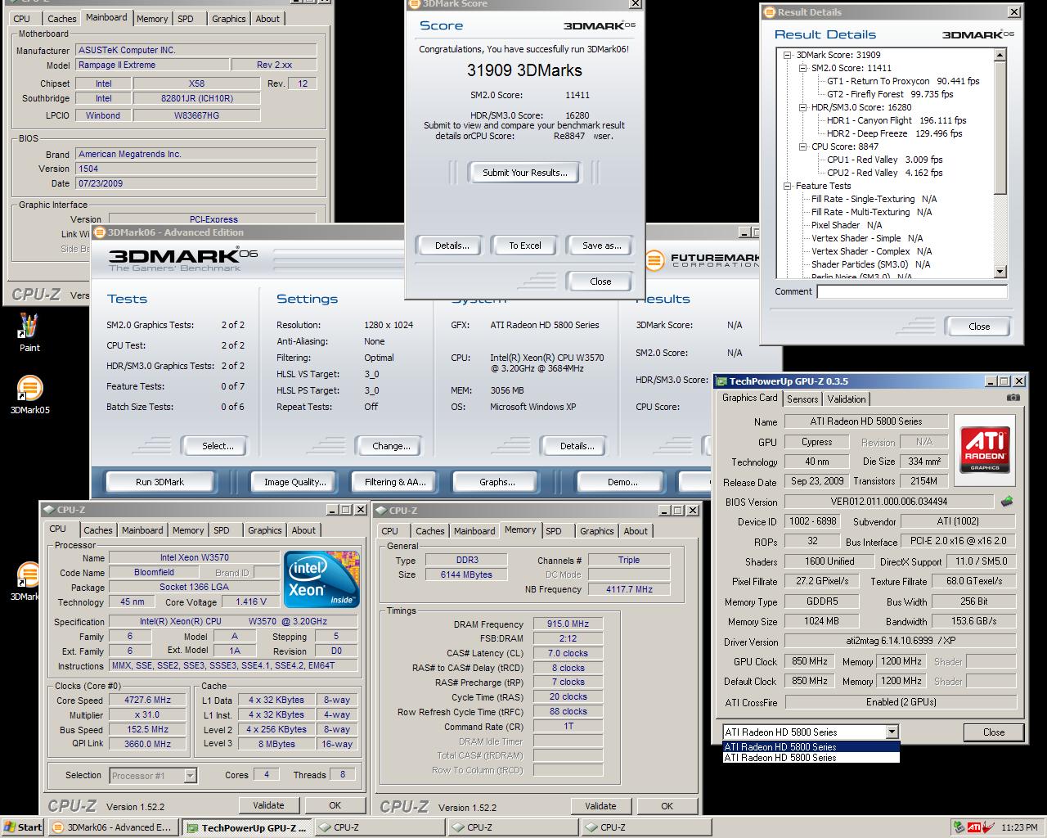Open the GPU selection dropdown in GPU-Z
Image resolution: width=1047 pixels, height=838 pixels.
pos(892,732)
